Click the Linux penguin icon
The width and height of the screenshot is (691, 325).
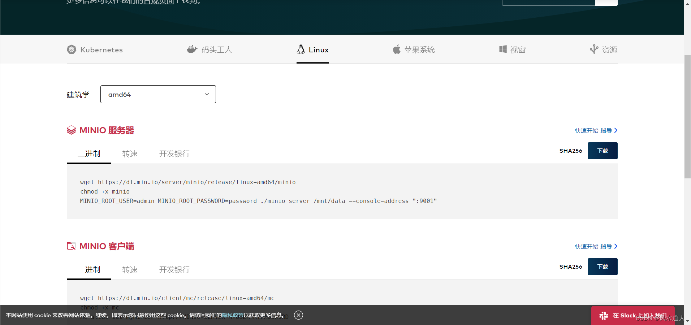point(301,49)
